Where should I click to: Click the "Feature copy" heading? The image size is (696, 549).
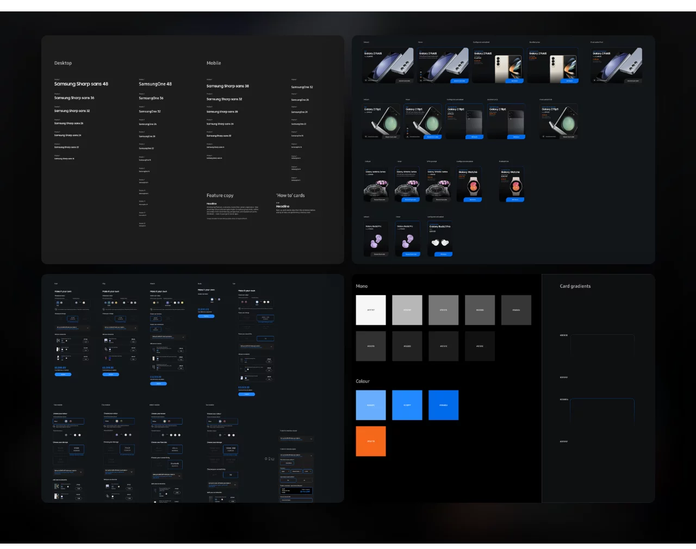coord(220,196)
